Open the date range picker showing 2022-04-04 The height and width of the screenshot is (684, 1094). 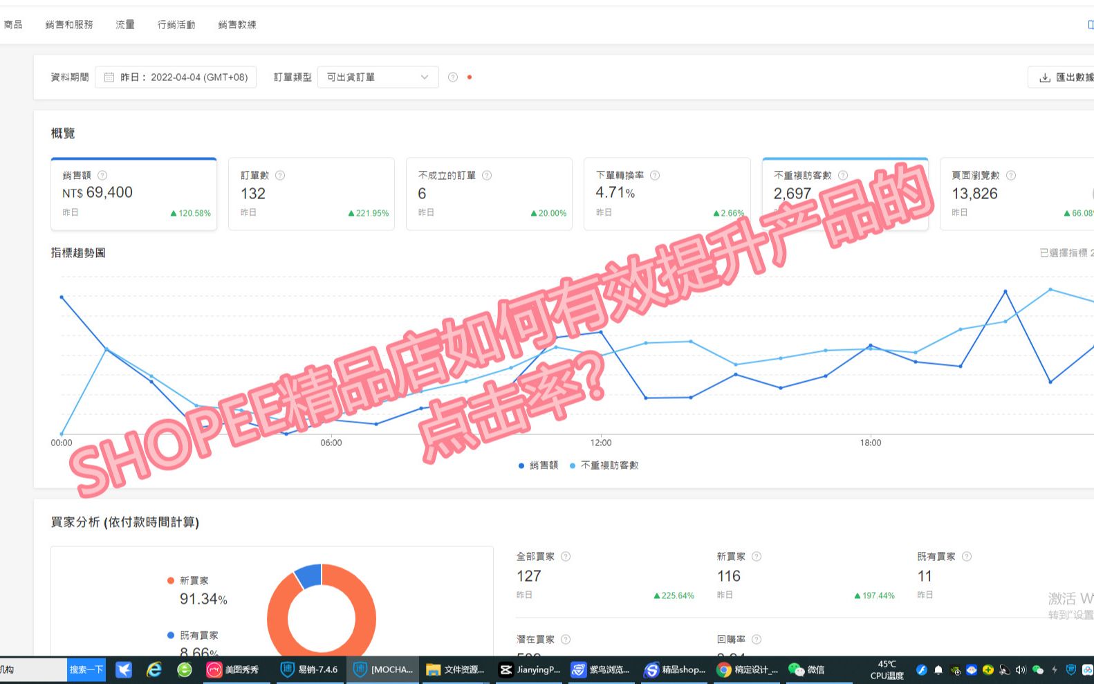coord(176,77)
